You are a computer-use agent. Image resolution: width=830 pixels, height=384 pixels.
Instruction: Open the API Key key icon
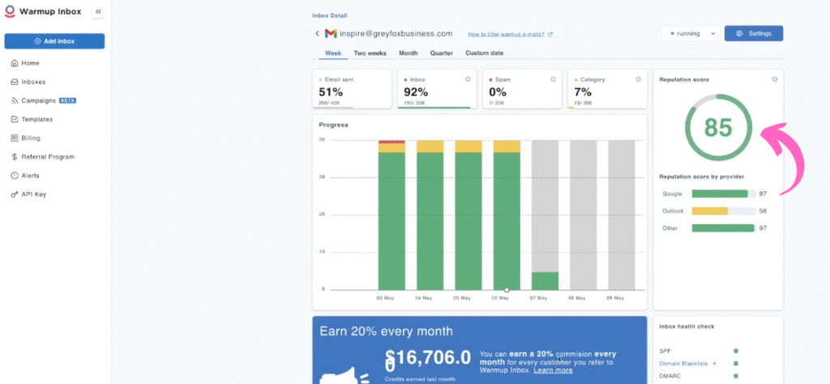pyautogui.click(x=15, y=194)
